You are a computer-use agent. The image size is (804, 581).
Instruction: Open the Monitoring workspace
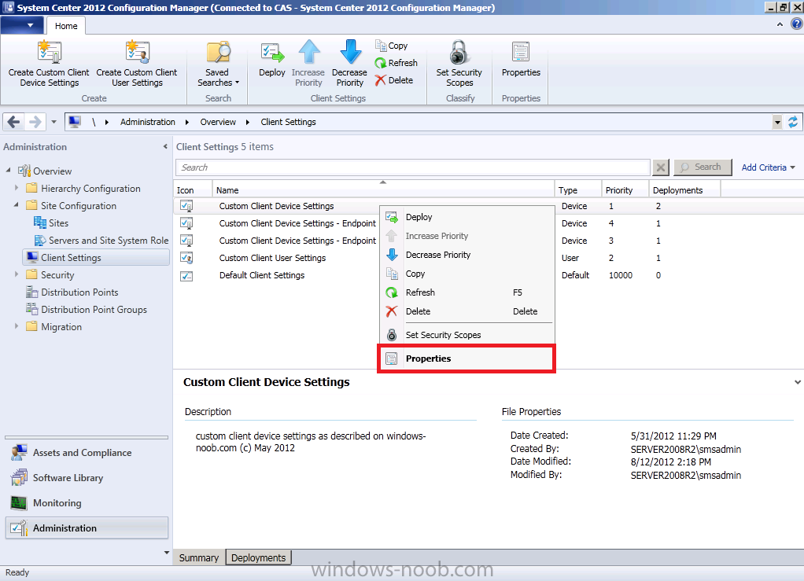pos(87,502)
